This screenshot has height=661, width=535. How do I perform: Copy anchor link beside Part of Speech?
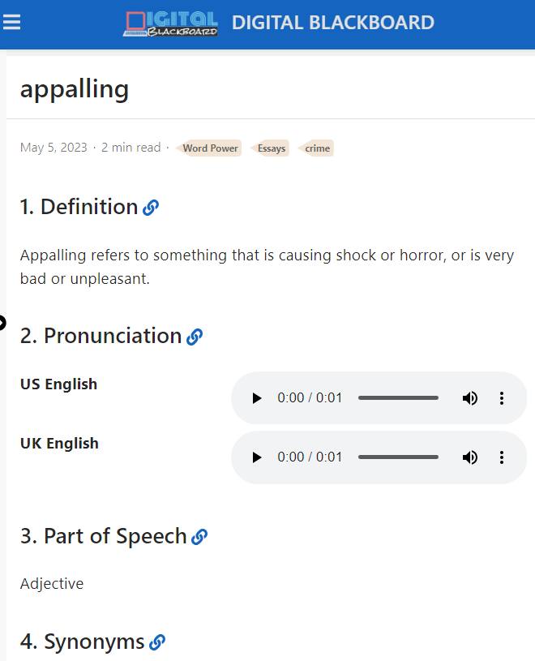coord(199,537)
